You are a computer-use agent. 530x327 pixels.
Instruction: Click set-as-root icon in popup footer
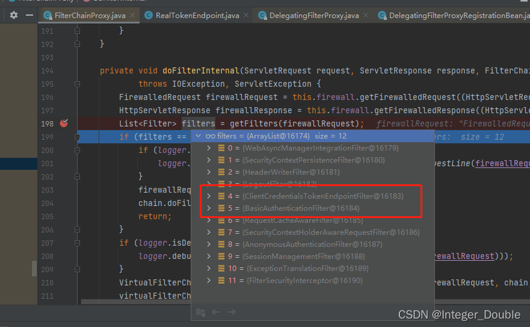[x=200, y=312]
